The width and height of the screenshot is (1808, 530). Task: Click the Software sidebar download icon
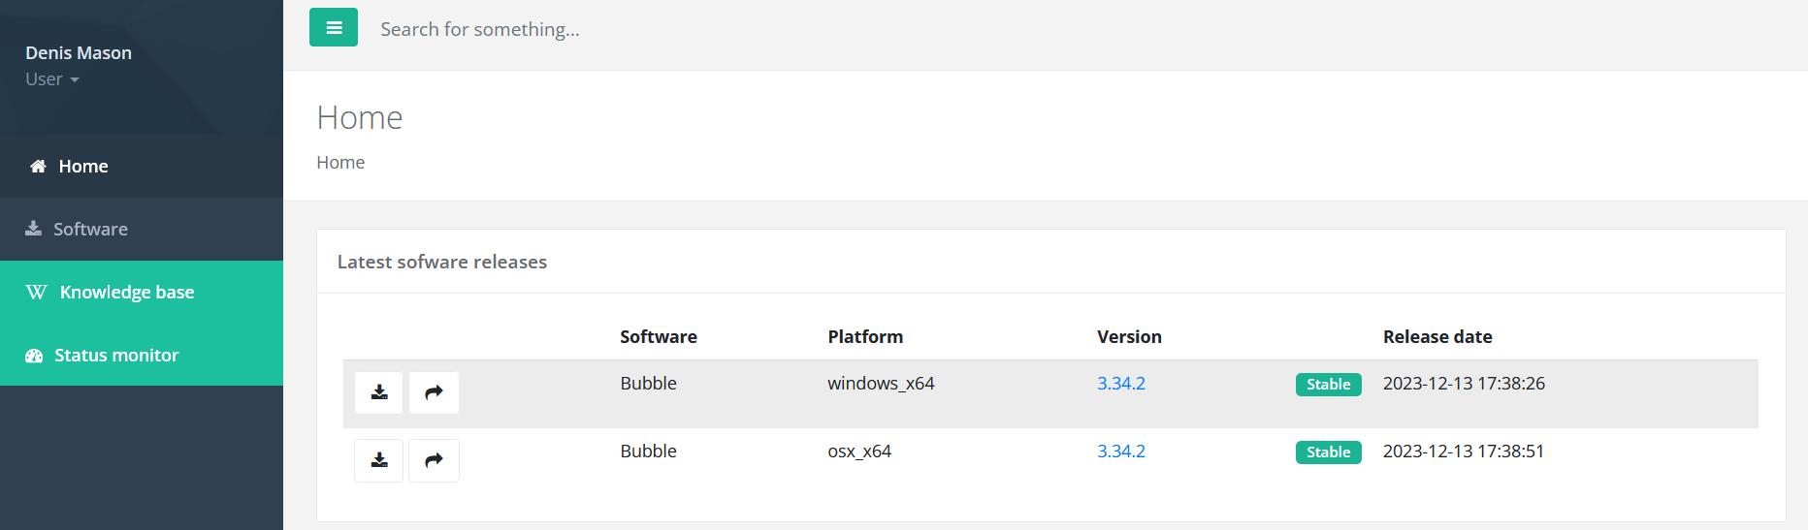(x=33, y=229)
